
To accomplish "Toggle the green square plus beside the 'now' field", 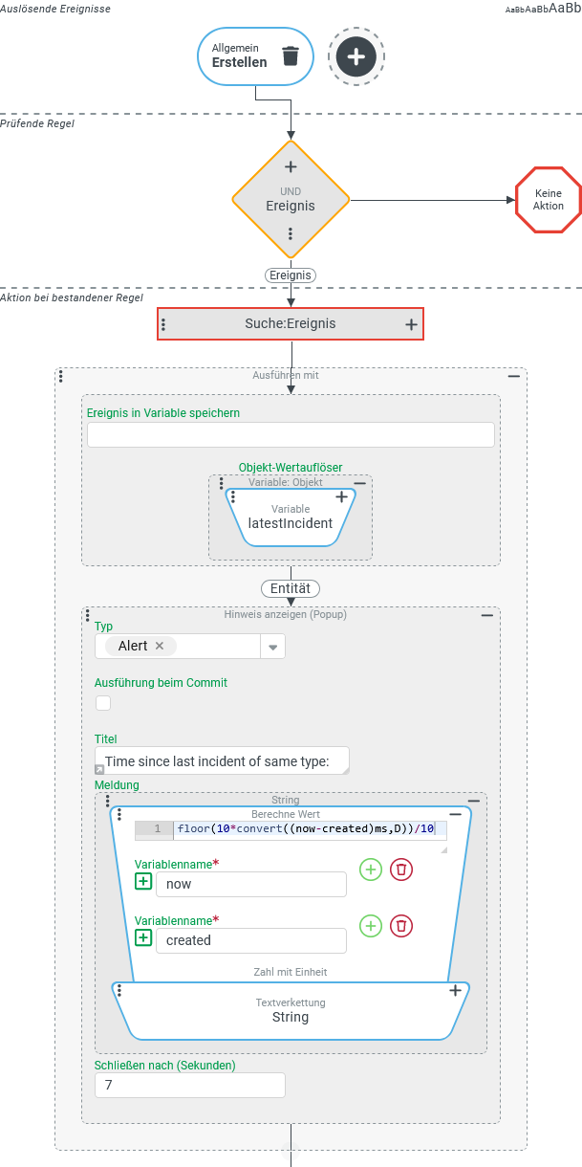I will pos(143,881).
